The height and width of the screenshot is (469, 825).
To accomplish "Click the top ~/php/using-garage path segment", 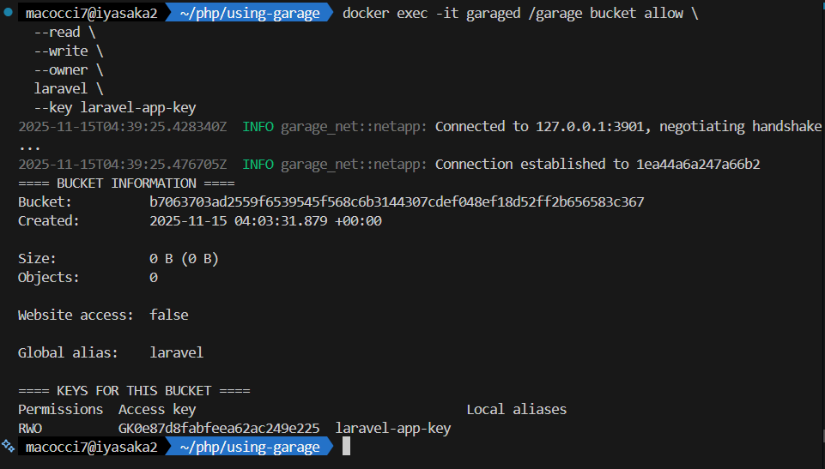I will 249,14.
